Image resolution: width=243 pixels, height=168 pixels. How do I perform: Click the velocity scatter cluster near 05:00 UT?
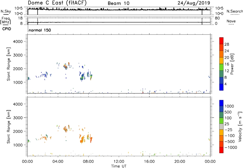[x=66, y=129]
